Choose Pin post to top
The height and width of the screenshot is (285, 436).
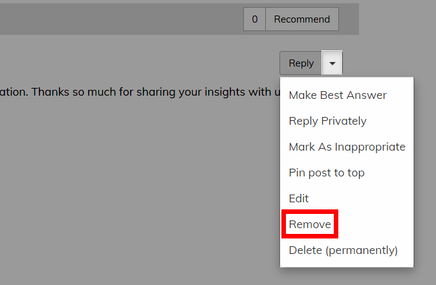(327, 173)
